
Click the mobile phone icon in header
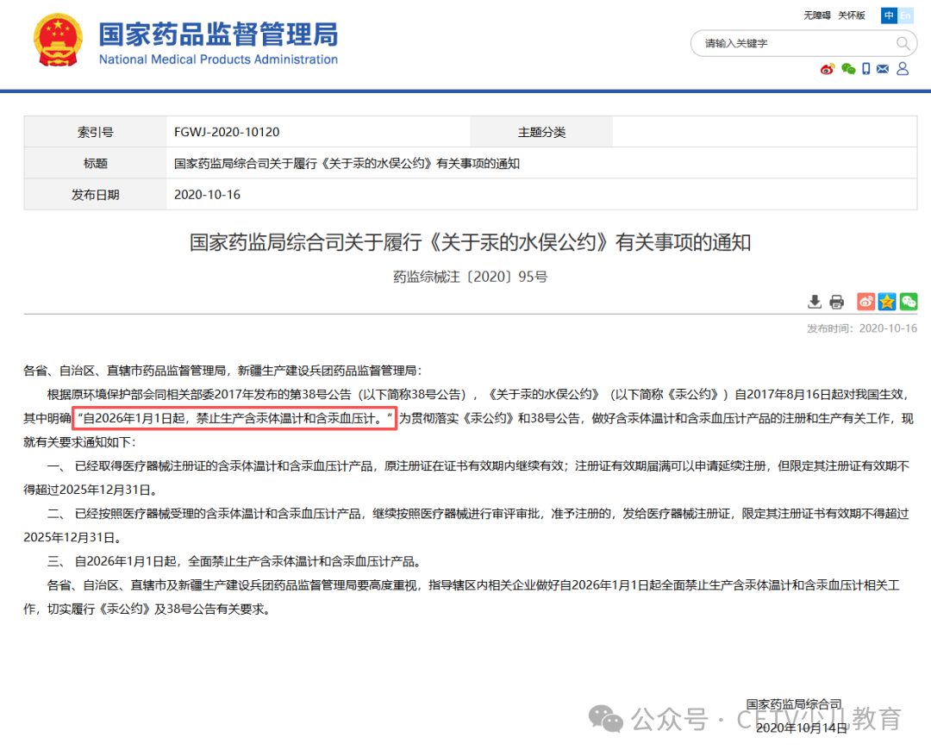(866, 69)
